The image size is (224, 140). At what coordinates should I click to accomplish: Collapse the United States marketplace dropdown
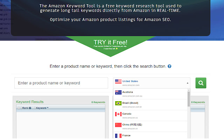click(x=188, y=83)
